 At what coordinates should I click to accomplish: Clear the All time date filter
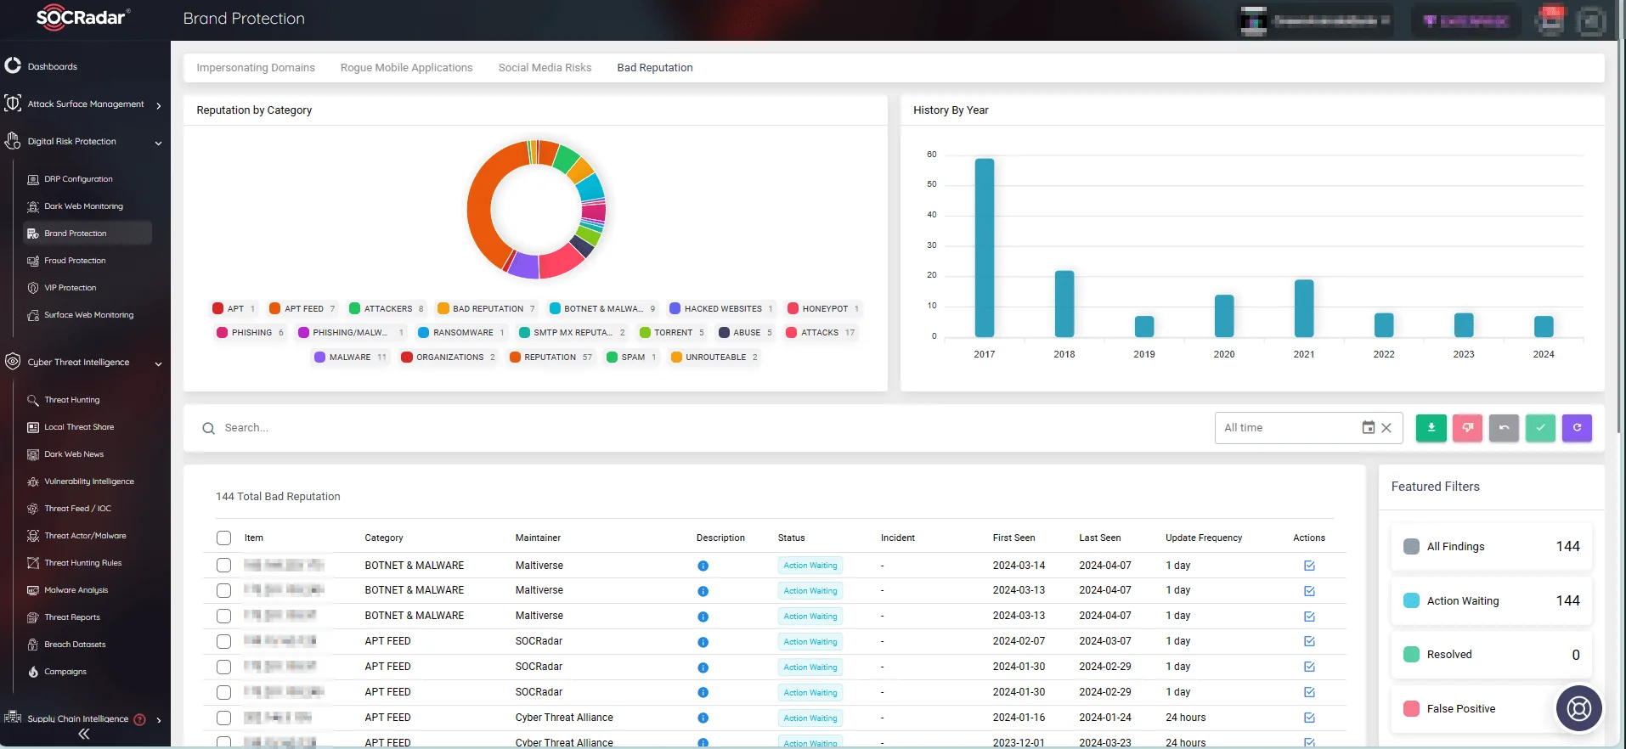tap(1386, 428)
